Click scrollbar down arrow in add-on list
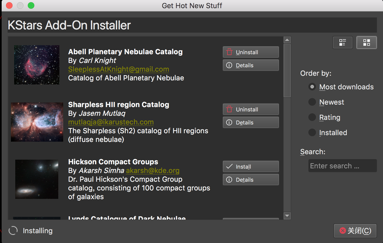 [x=287, y=216]
